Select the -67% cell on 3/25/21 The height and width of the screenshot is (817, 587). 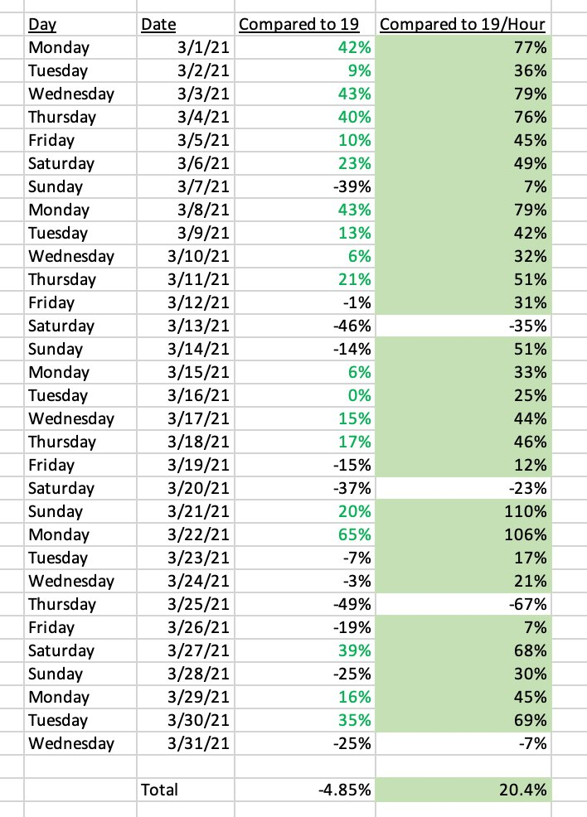click(463, 604)
